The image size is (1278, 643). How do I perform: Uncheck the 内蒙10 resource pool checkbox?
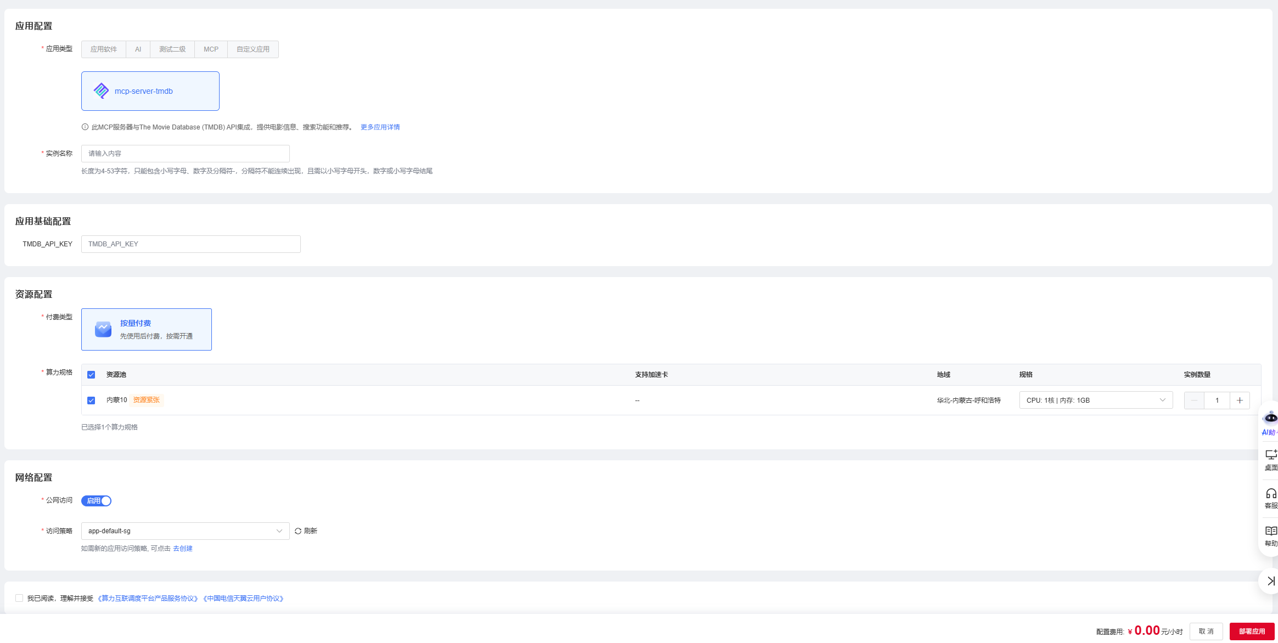[x=91, y=401]
